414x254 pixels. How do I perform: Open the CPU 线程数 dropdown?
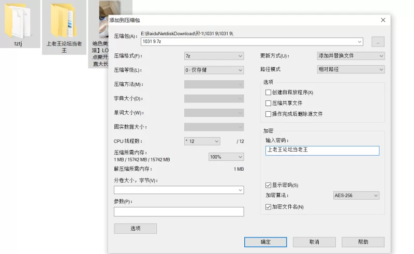click(x=202, y=141)
